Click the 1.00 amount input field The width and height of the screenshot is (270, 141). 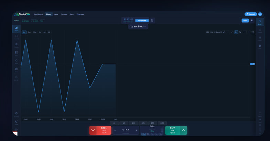tap(126, 130)
